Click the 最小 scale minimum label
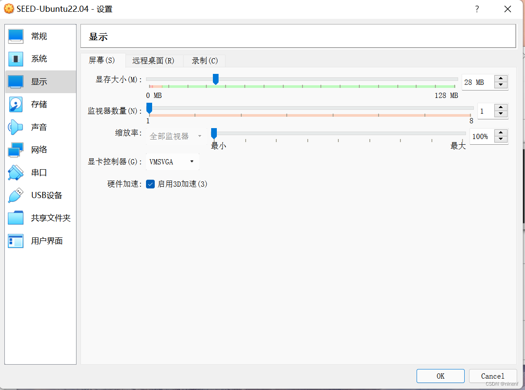Viewport: 525px width, 390px height. 219,146
